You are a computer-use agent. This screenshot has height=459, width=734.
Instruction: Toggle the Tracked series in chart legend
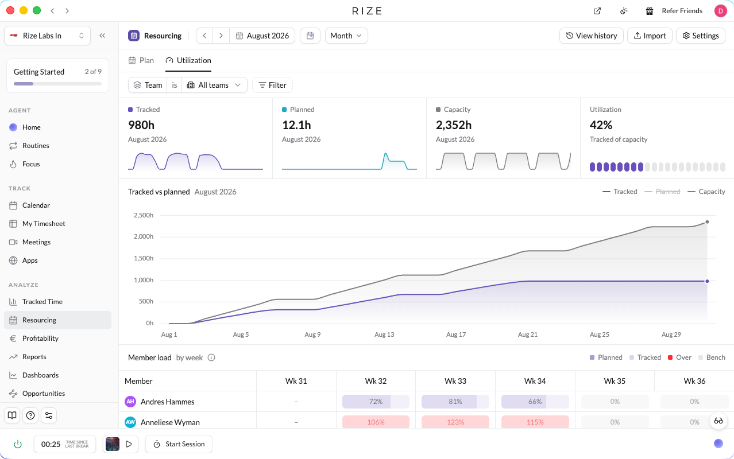coord(620,192)
